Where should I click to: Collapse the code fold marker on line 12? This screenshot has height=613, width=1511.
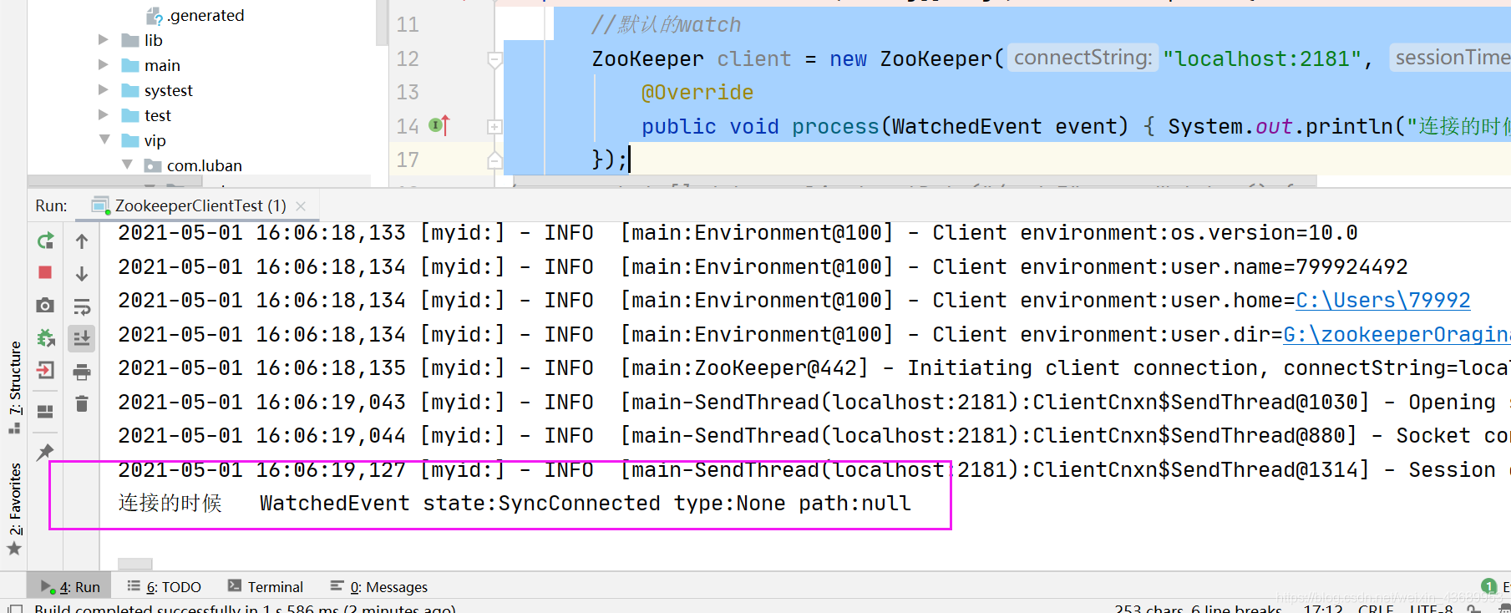pos(494,59)
